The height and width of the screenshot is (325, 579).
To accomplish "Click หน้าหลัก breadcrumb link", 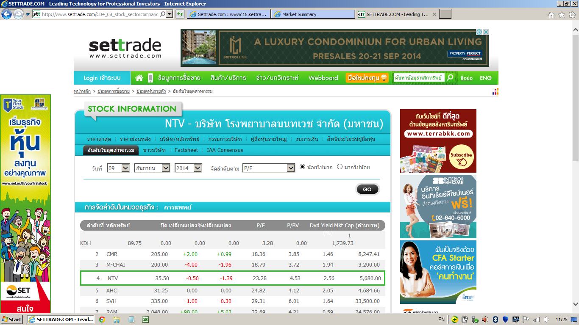I will coord(82,91).
